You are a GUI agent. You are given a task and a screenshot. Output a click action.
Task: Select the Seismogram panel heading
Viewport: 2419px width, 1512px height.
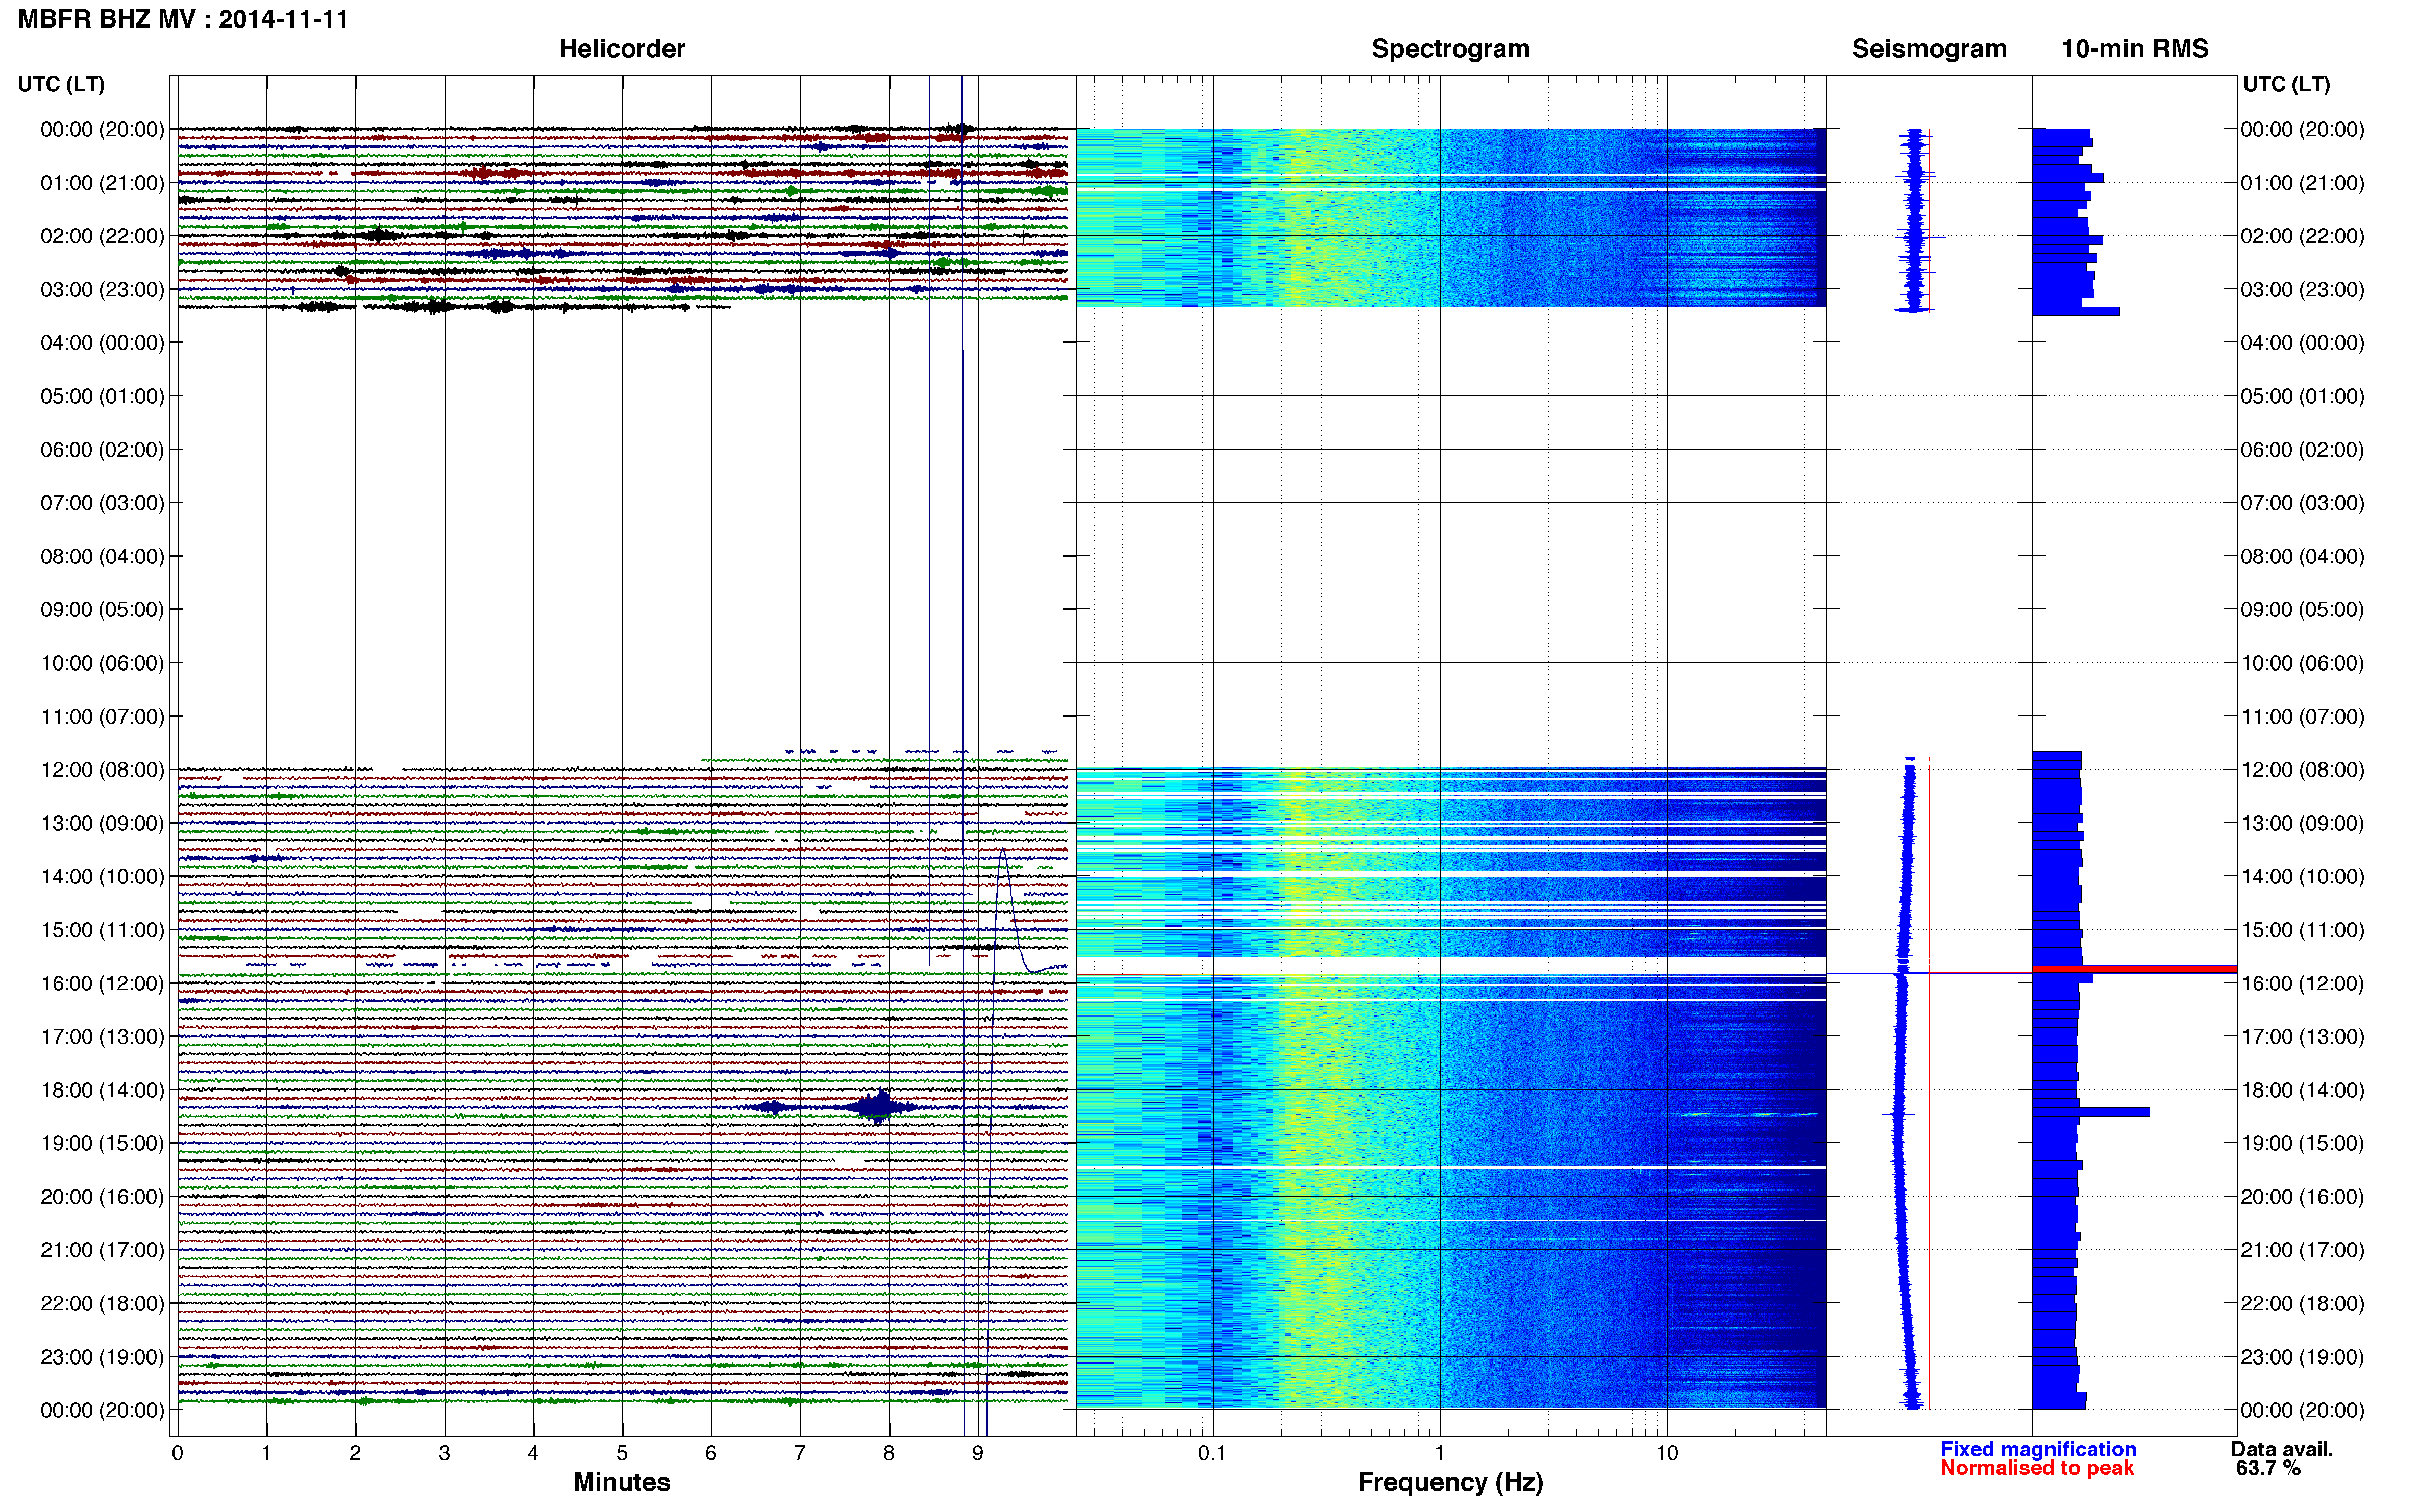(x=1929, y=49)
